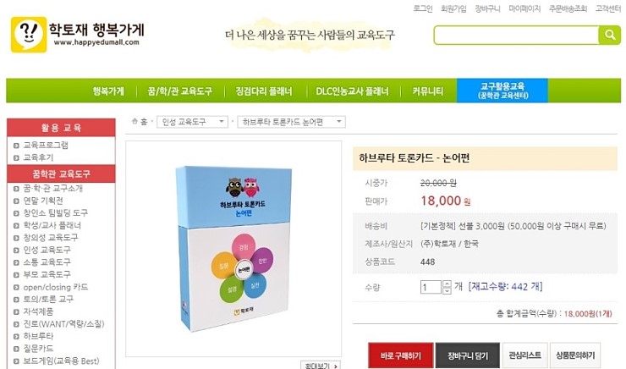This screenshot has width=626, height=369.
Task: Click the red 바로 구매하기 button
Action: click(400, 355)
